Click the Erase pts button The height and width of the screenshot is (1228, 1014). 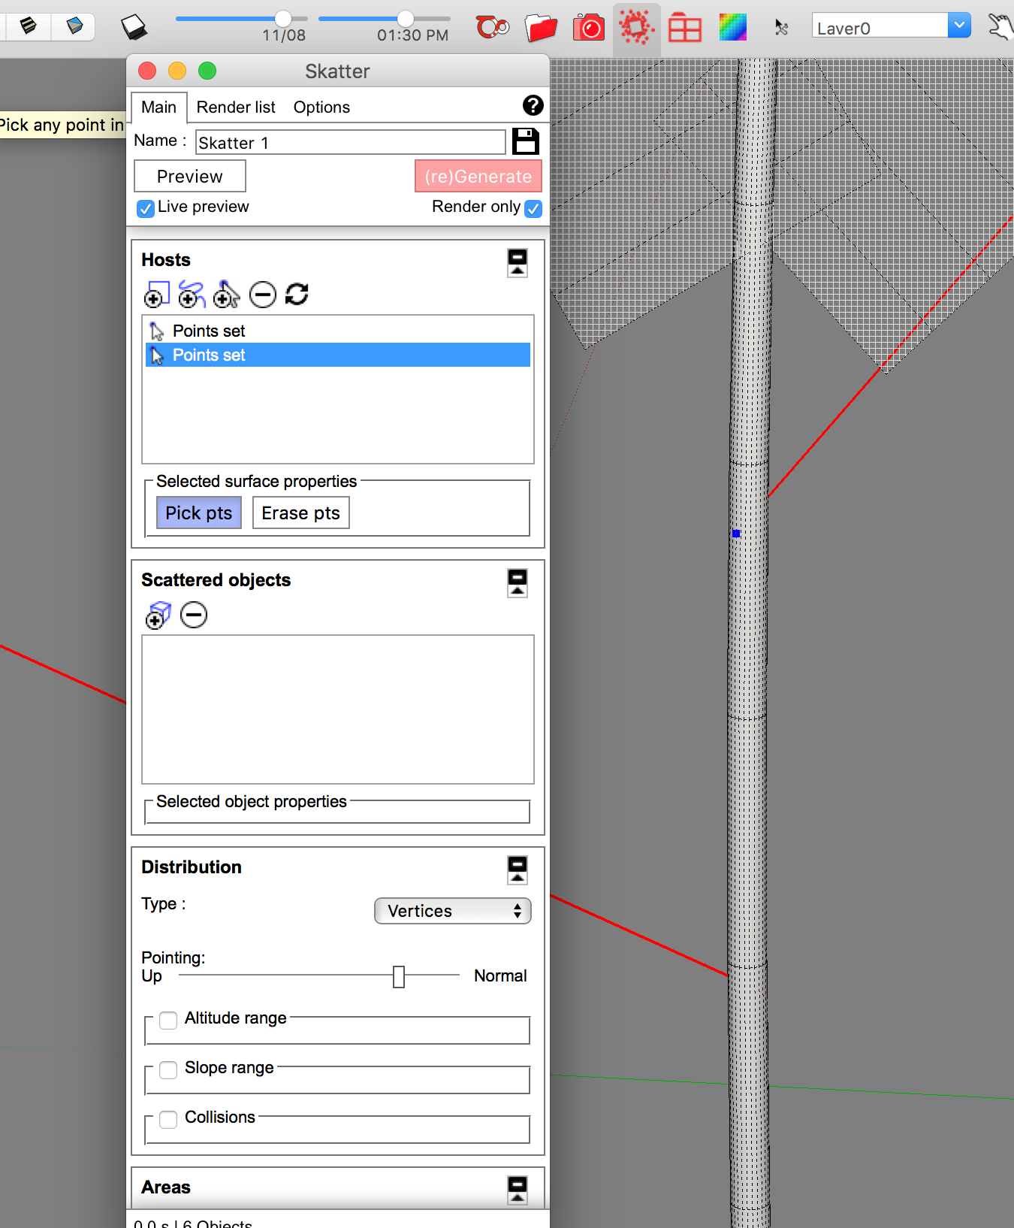pos(301,513)
